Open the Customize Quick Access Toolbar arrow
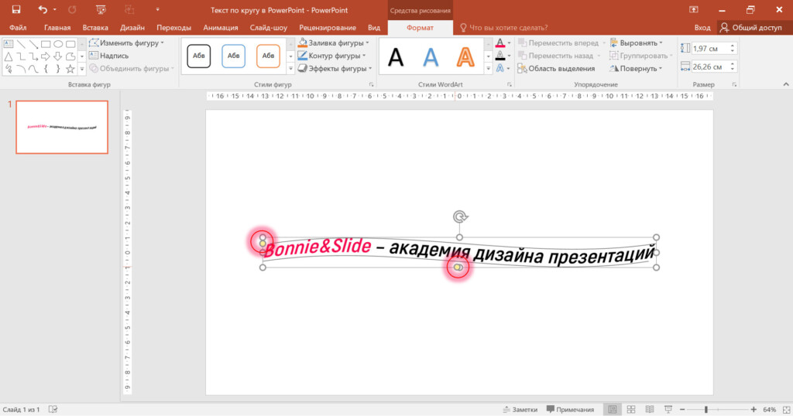 point(157,9)
